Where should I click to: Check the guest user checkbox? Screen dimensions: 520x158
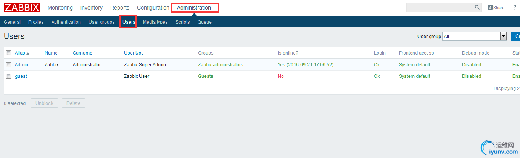coord(9,76)
